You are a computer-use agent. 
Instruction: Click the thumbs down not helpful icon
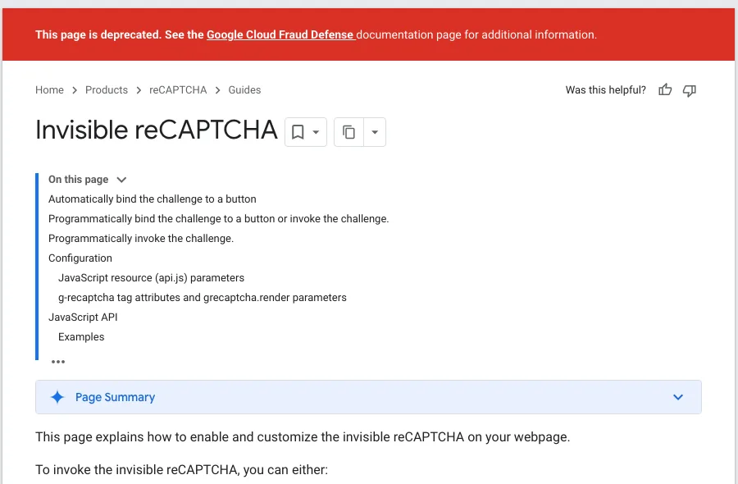click(x=689, y=90)
